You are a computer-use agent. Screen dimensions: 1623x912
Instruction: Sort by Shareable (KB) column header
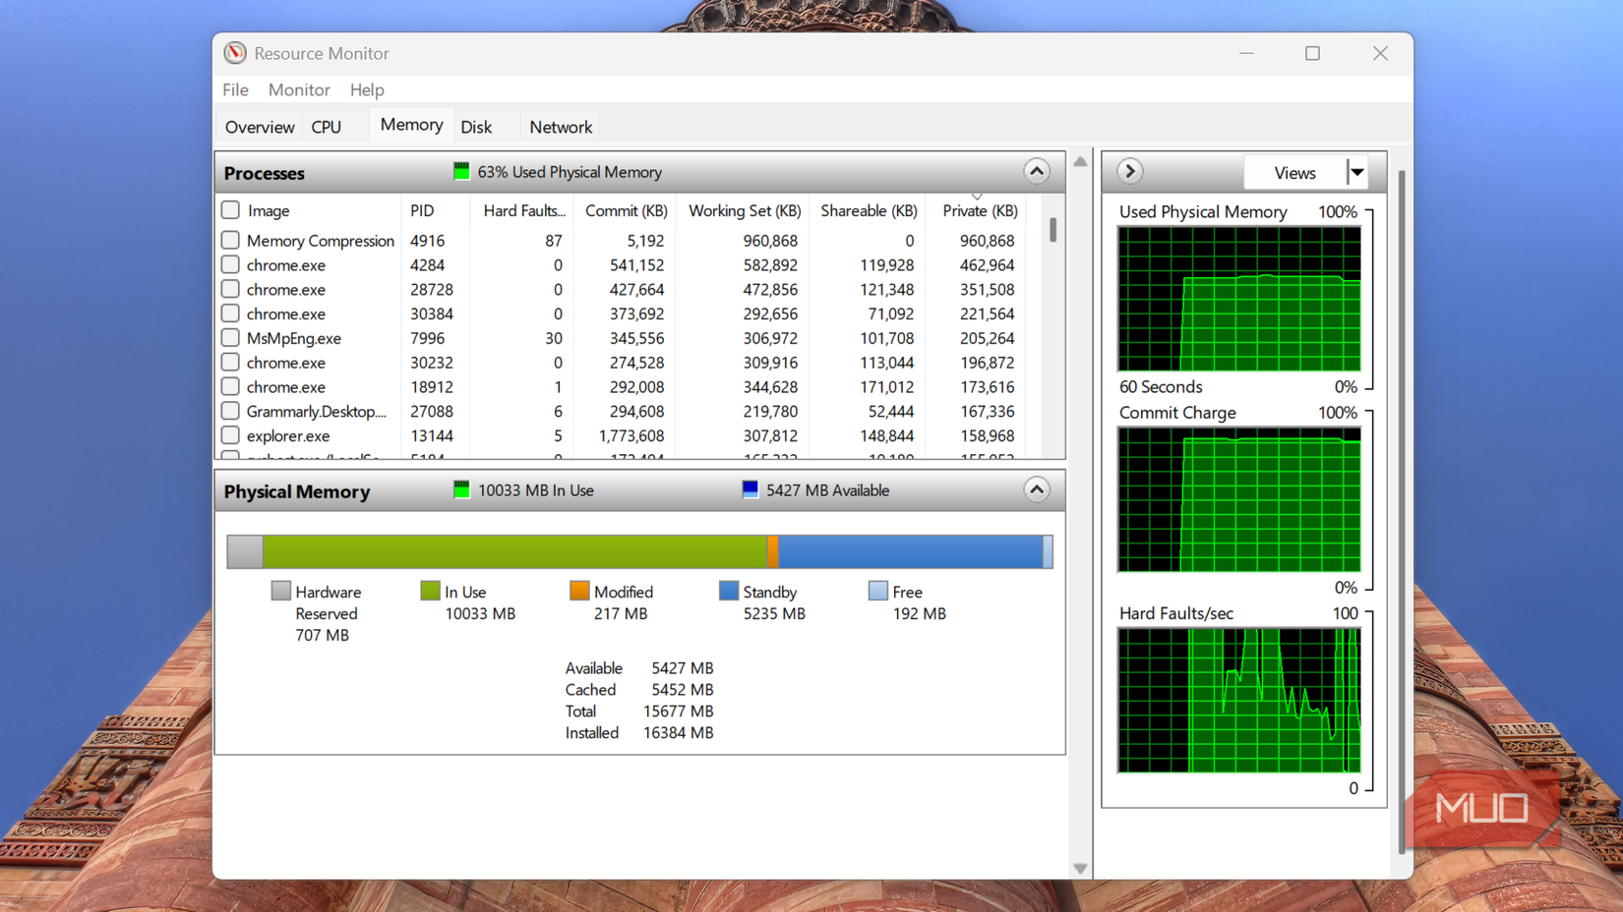(869, 210)
